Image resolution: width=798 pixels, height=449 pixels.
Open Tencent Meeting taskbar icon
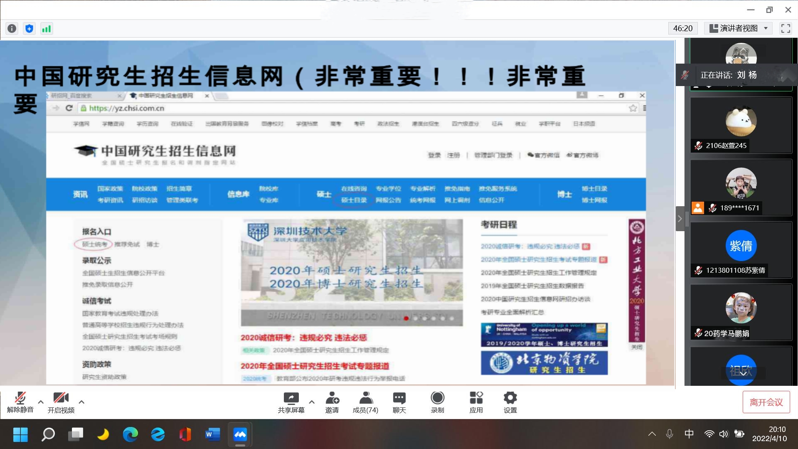click(x=240, y=434)
